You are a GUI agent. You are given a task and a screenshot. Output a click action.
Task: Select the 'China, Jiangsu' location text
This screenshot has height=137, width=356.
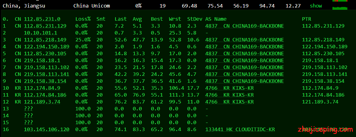coord(24,6)
